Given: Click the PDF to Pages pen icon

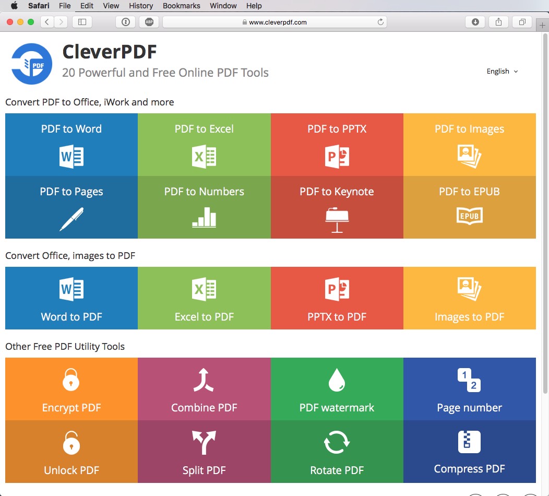Looking at the screenshot, I should click(x=71, y=219).
